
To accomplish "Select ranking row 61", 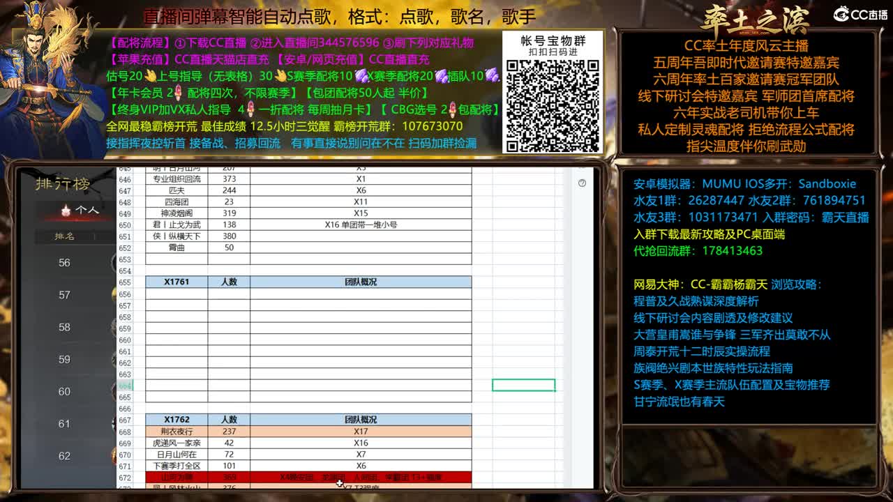I will point(64,423).
